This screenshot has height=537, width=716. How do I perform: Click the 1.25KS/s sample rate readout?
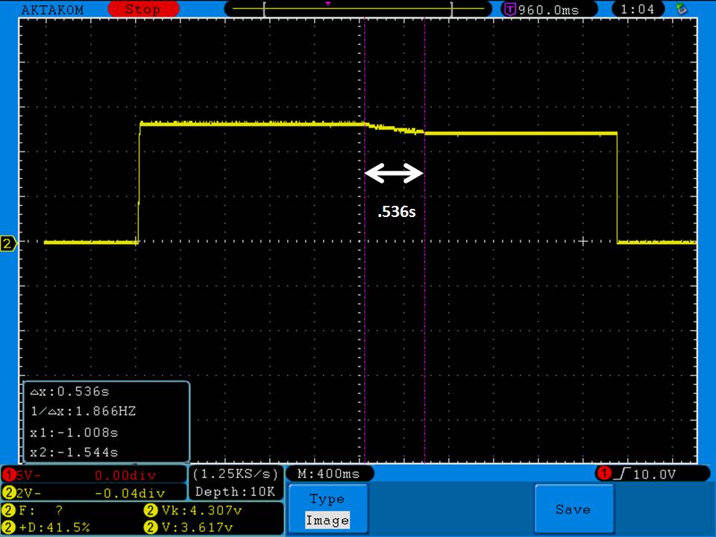[236, 474]
